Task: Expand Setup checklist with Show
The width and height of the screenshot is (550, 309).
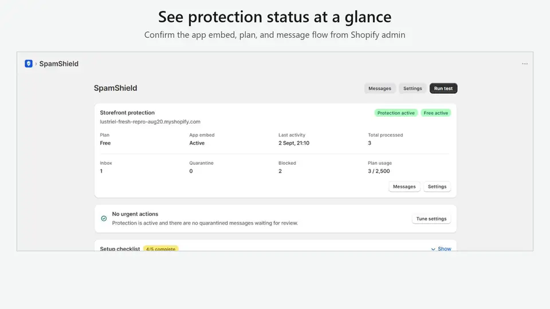Action: pyautogui.click(x=441, y=249)
